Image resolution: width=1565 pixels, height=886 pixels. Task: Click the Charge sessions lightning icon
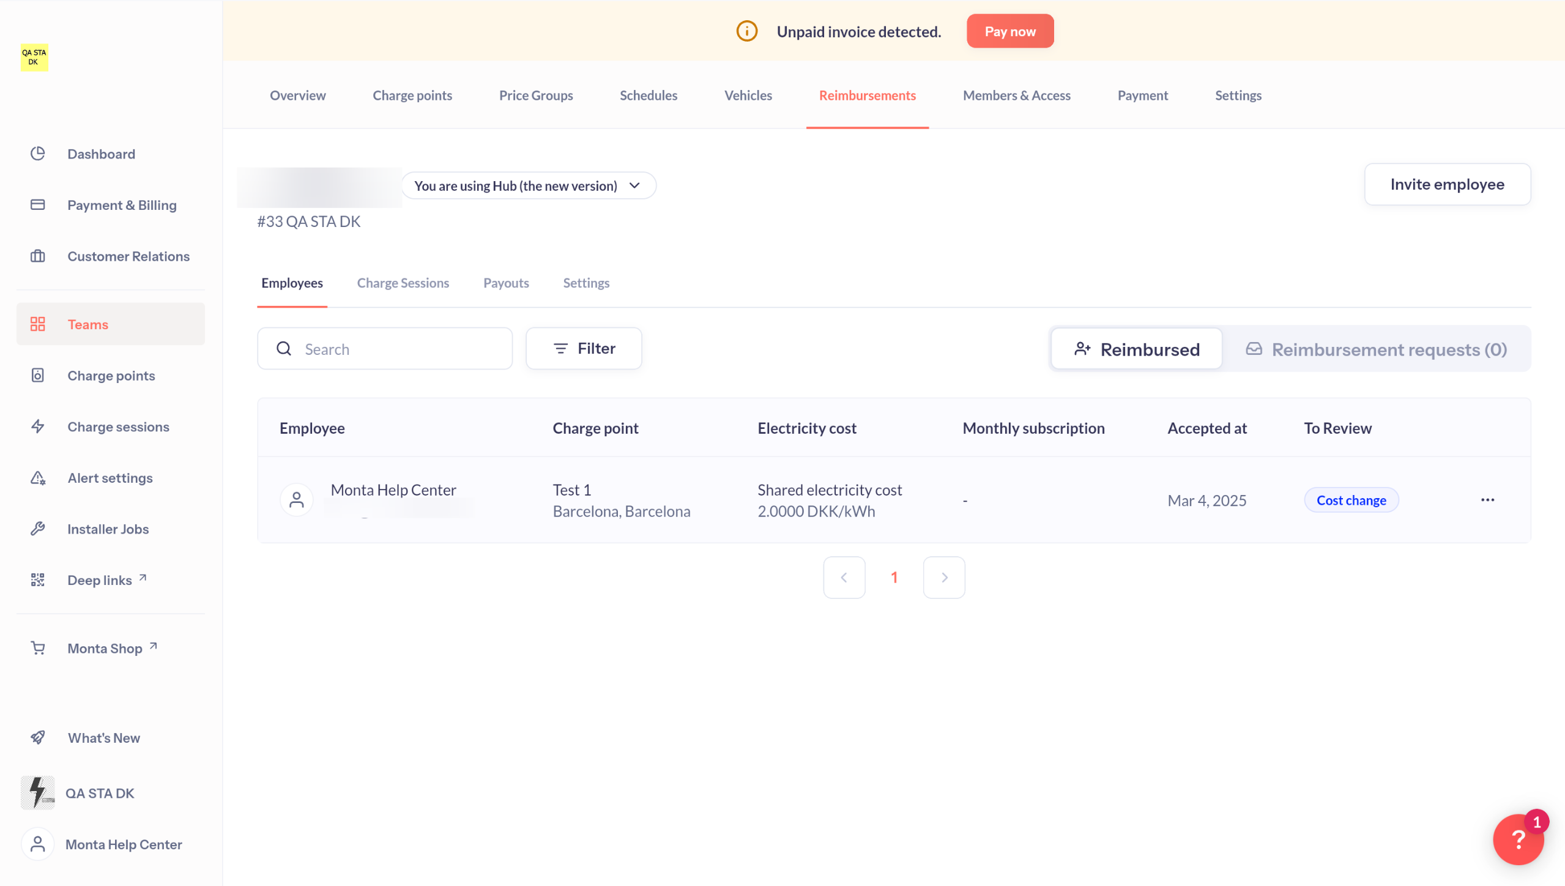[x=38, y=426]
